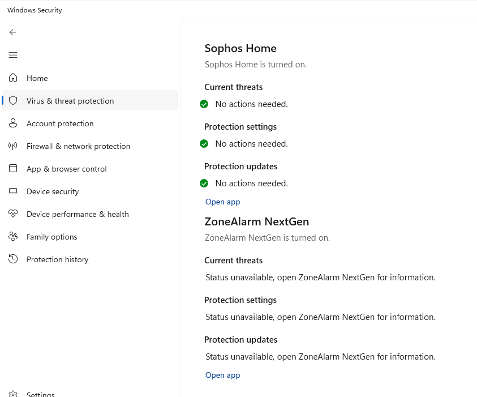The image size is (477, 397).
Task: Open the hamburger navigation menu
Action: tap(13, 55)
